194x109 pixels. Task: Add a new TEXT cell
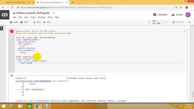24,22
